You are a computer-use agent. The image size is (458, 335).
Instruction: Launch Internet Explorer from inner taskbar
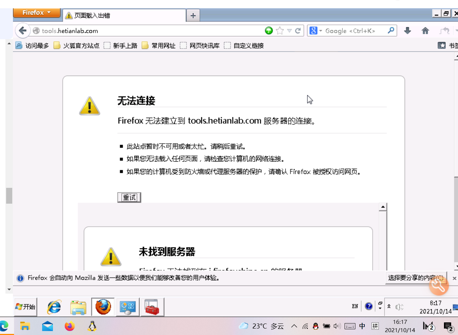[x=54, y=307]
